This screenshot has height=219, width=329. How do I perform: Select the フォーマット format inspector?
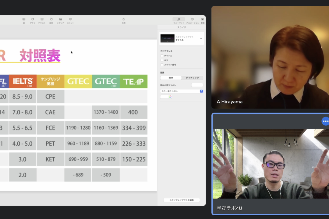[x=179, y=21]
